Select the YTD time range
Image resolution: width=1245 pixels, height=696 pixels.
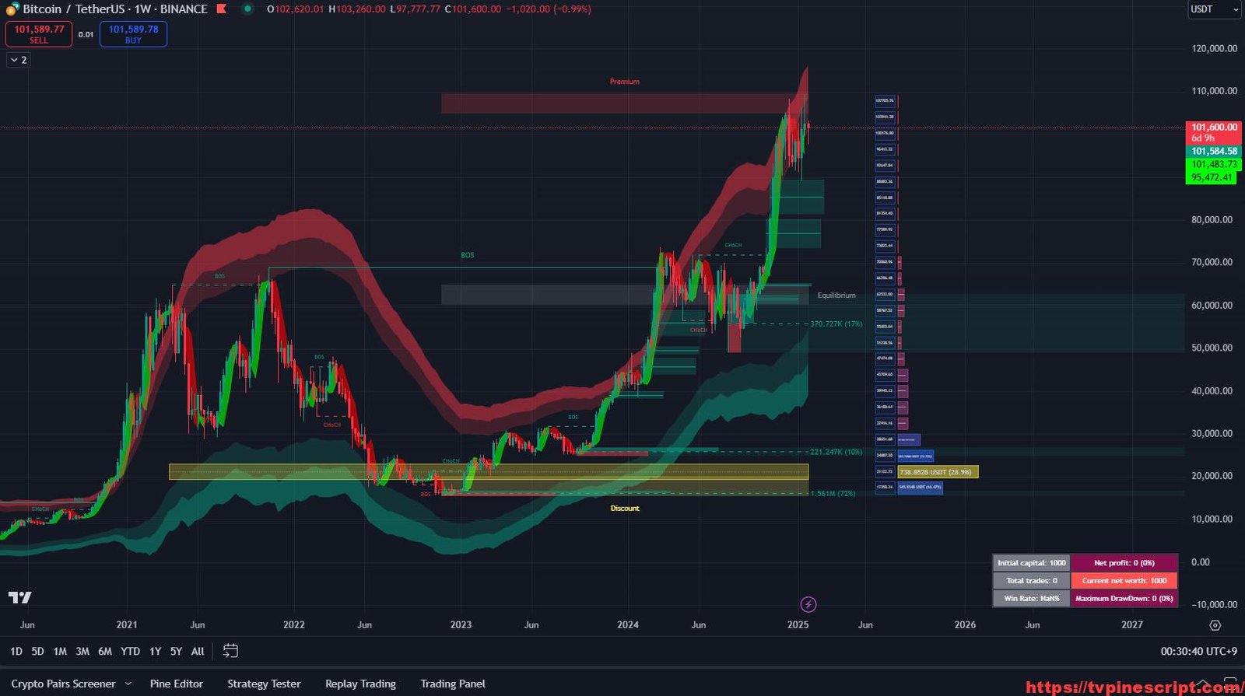pos(130,652)
